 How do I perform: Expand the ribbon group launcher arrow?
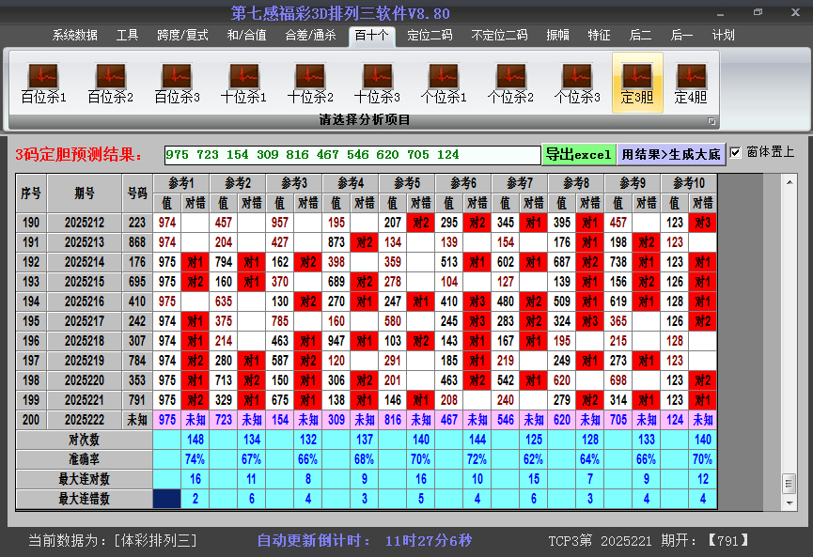[x=711, y=121]
